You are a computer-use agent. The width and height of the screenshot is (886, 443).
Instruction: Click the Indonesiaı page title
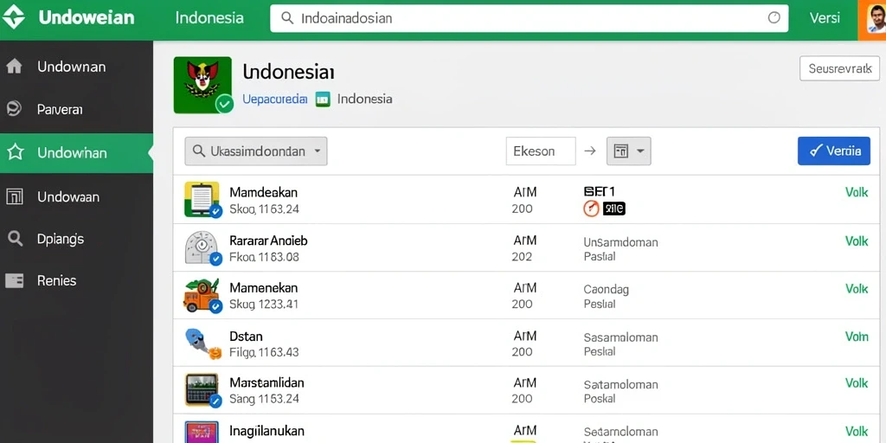pyautogui.click(x=288, y=72)
